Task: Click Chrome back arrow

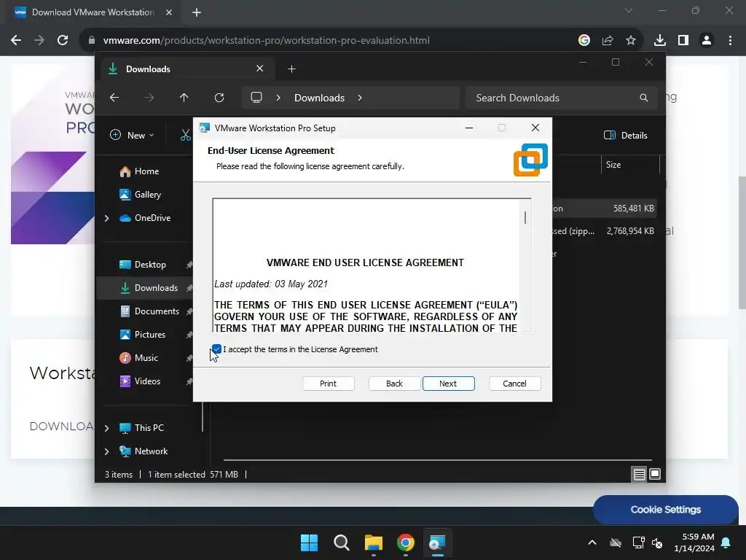Action: (x=16, y=41)
